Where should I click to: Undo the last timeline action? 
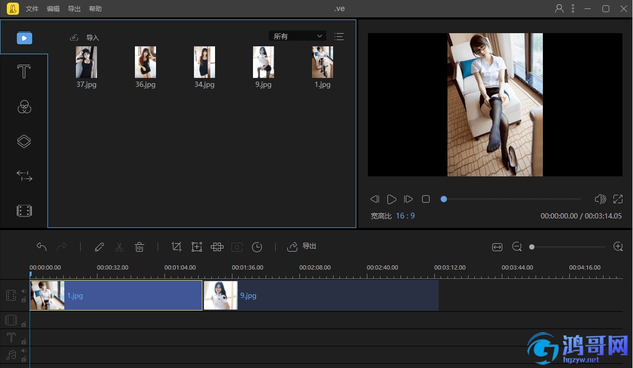[42, 246]
